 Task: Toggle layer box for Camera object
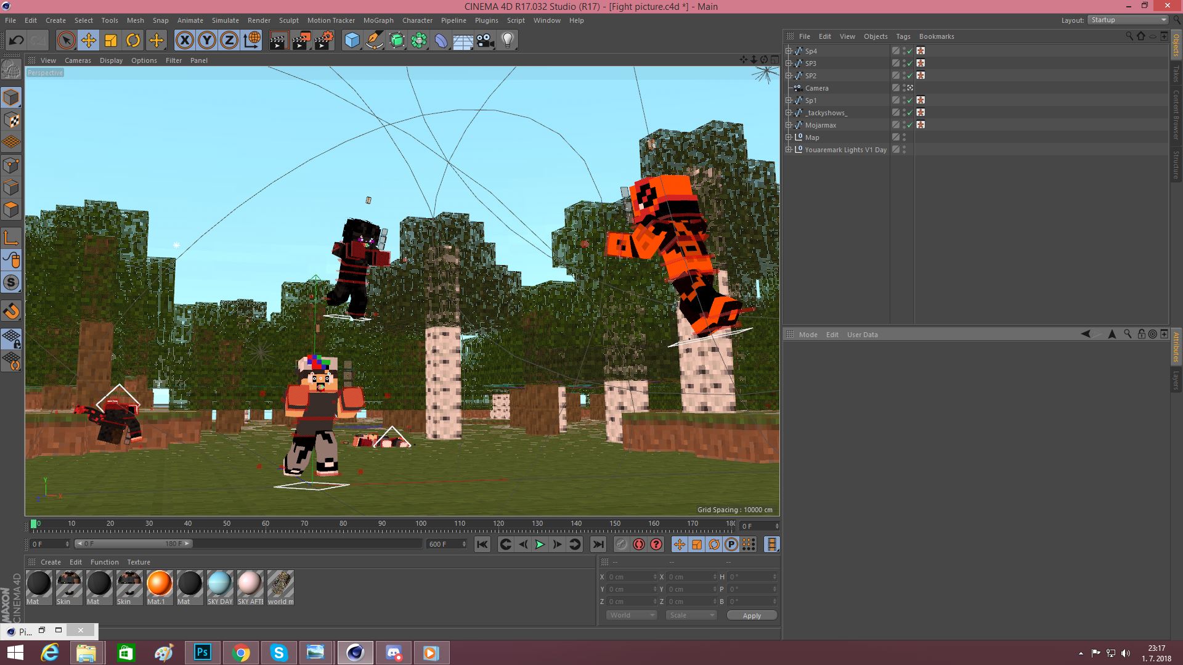click(x=896, y=88)
